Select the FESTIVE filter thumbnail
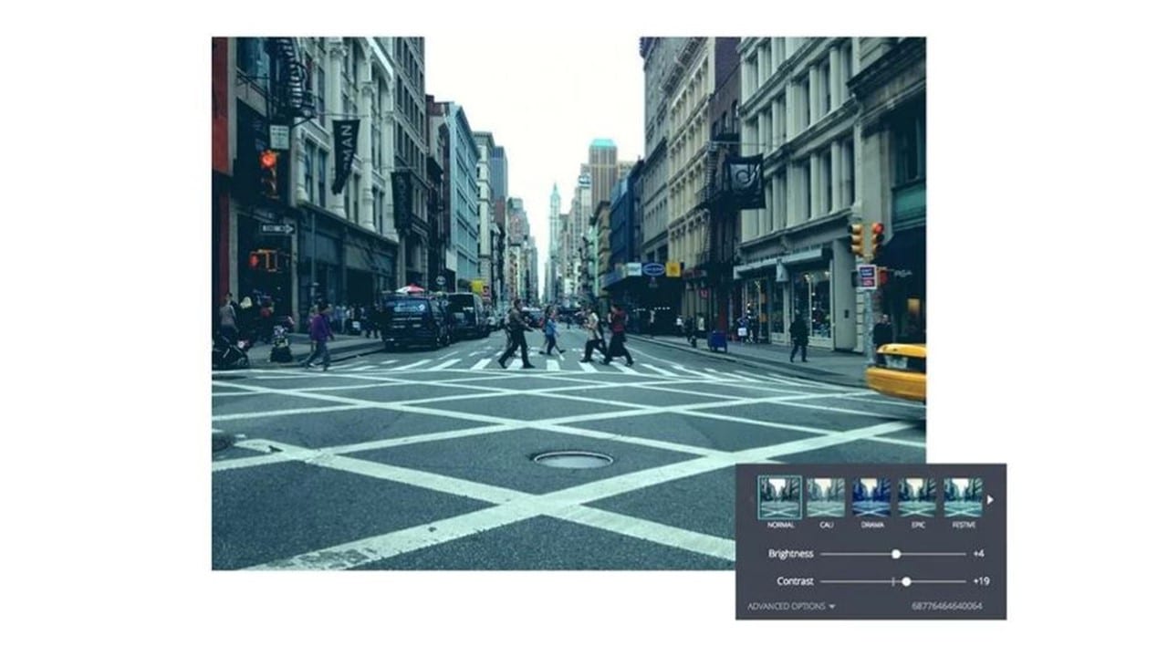Image resolution: width=1168 pixels, height=657 pixels. tap(963, 497)
